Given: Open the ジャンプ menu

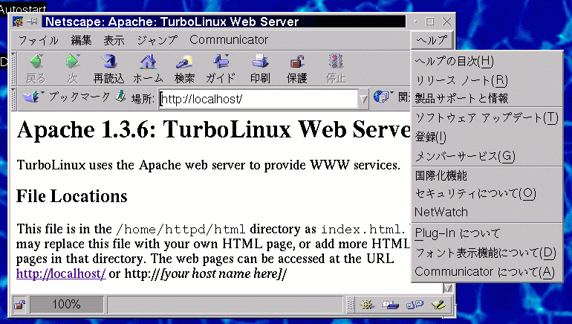Looking at the screenshot, I should tap(157, 40).
